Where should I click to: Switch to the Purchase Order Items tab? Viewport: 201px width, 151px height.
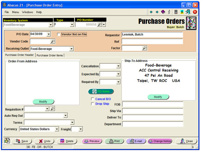click(x=50, y=55)
